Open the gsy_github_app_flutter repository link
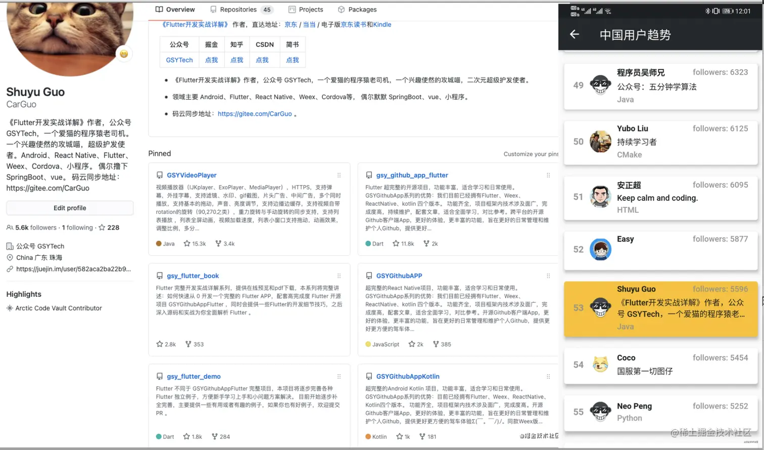This screenshot has width=764, height=450. pyautogui.click(x=412, y=175)
